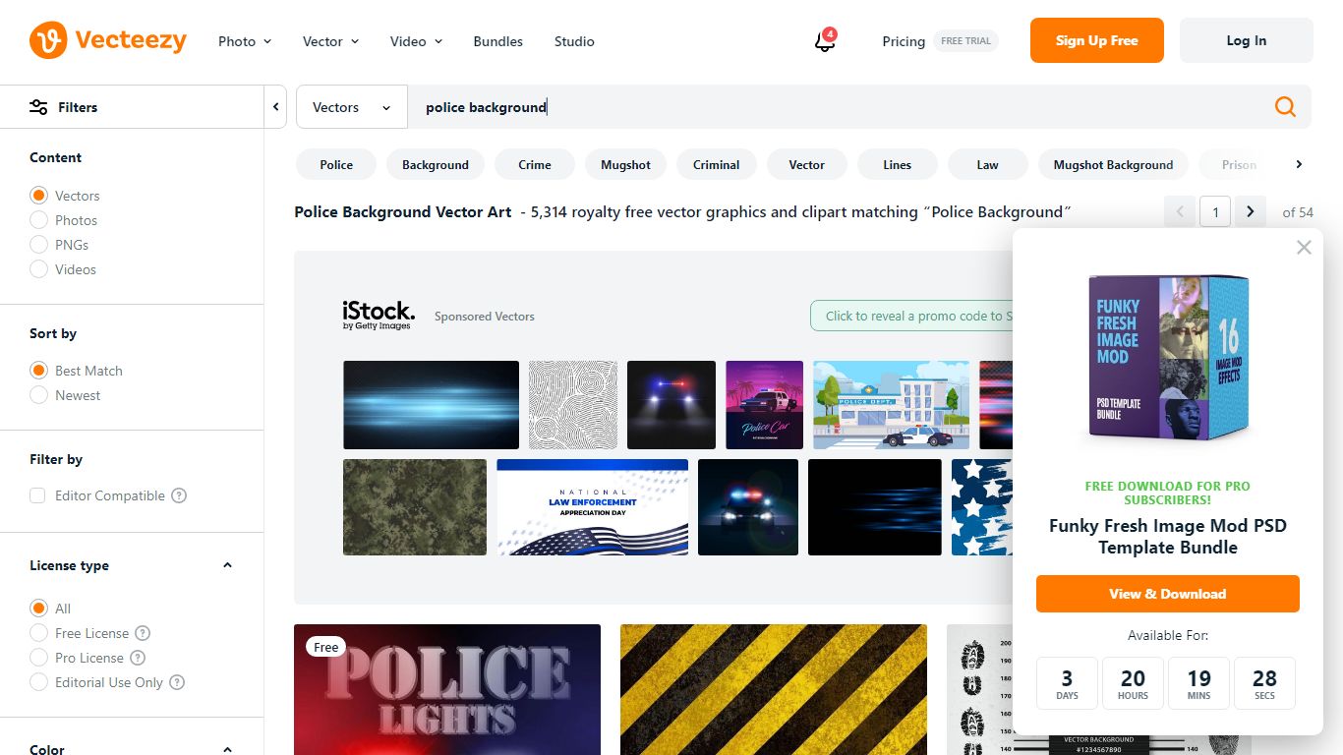1343x755 pixels.
Task: Click View & Download button
Action: 1168,594
